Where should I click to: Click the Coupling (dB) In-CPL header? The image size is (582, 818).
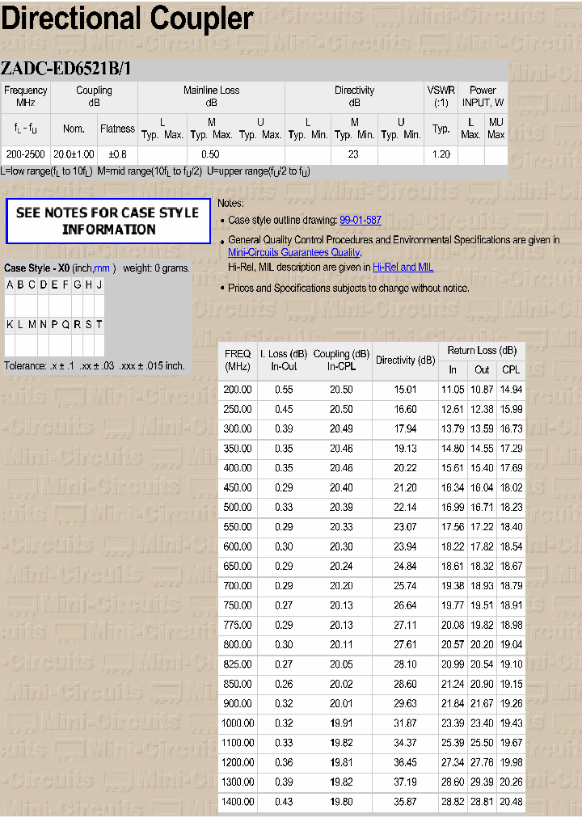point(341,360)
